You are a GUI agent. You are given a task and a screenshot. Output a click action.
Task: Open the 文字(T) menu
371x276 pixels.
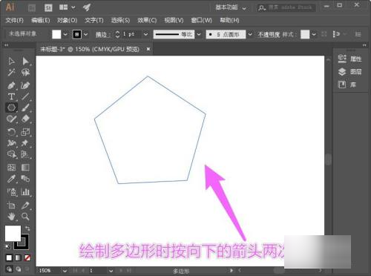tap(94, 20)
